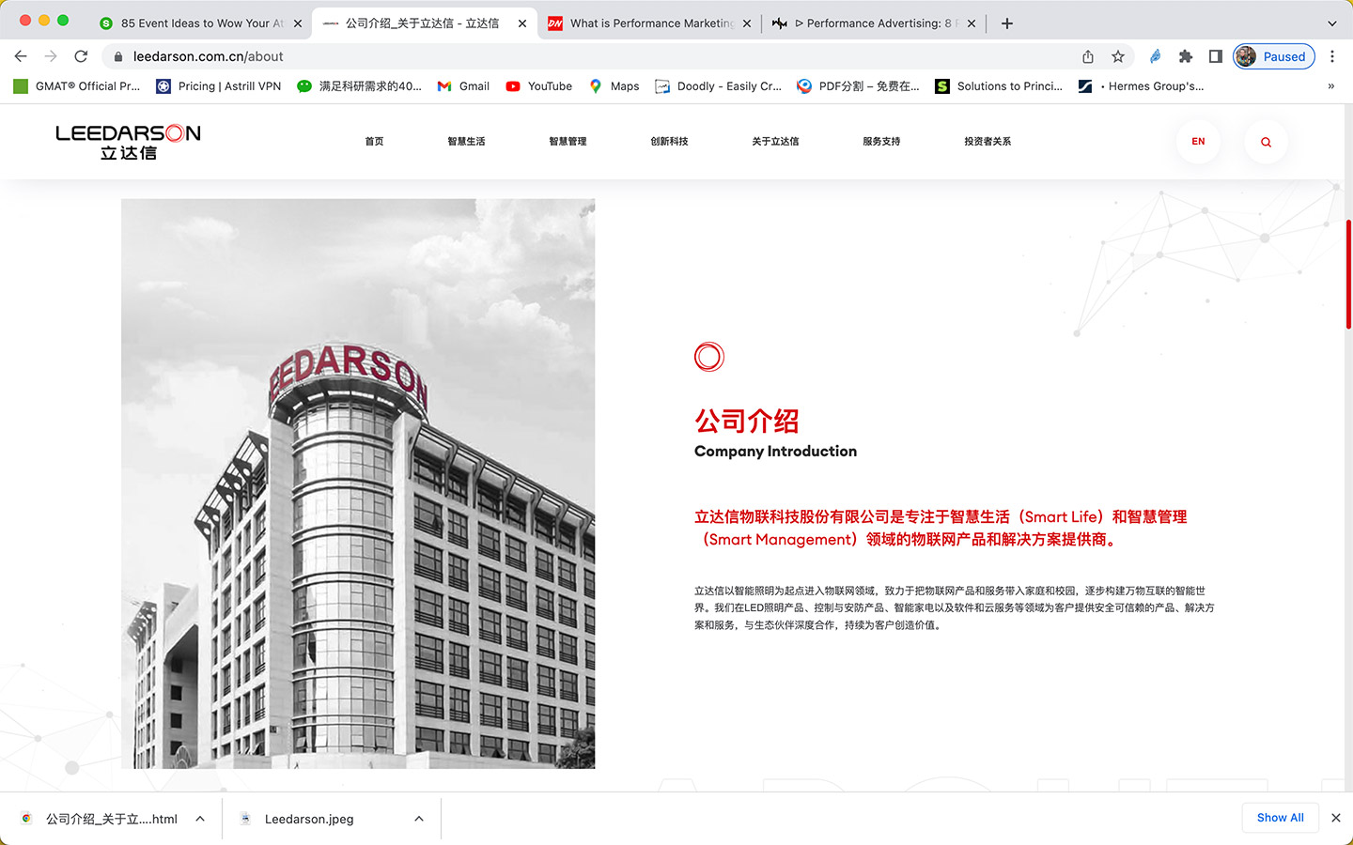
Task: Open the Pricing | Astrill VPN bookmark
Action: point(219,86)
